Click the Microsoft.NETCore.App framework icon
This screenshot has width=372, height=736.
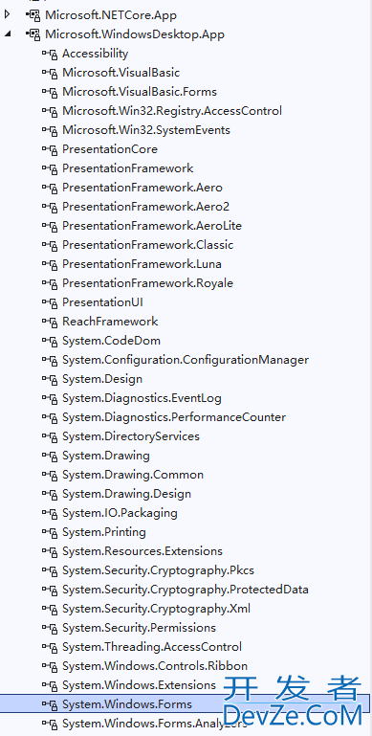pos(33,15)
